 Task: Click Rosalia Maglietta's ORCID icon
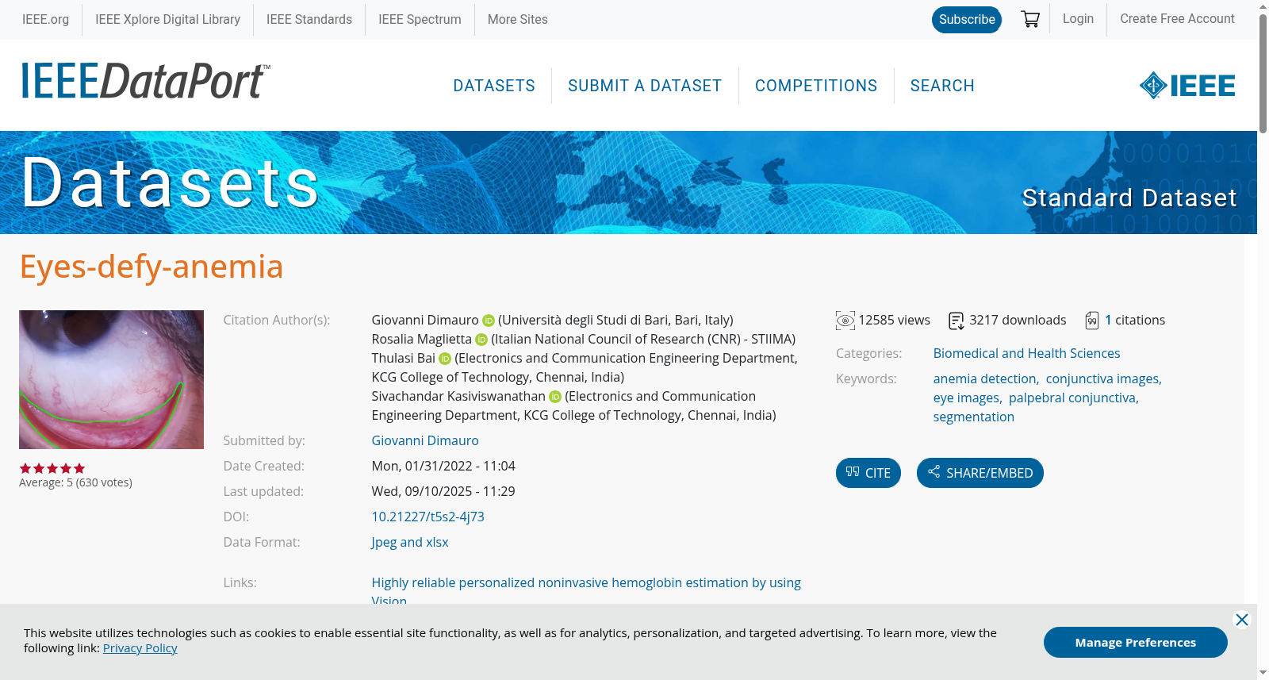tap(481, 340)
